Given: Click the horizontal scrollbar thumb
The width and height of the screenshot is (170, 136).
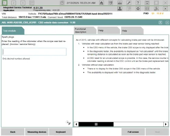Looking at the screenshot, I should [96, 124].
